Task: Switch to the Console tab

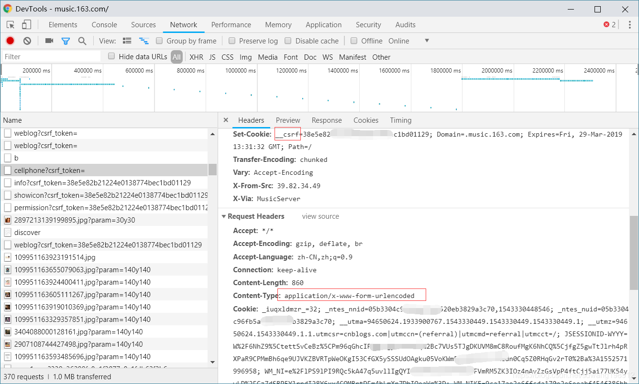Action: [x=104, y=25]
